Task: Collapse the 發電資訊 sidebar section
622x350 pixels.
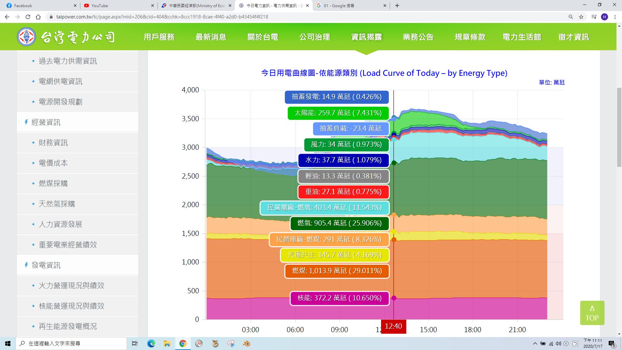Action: pos(77,265)
